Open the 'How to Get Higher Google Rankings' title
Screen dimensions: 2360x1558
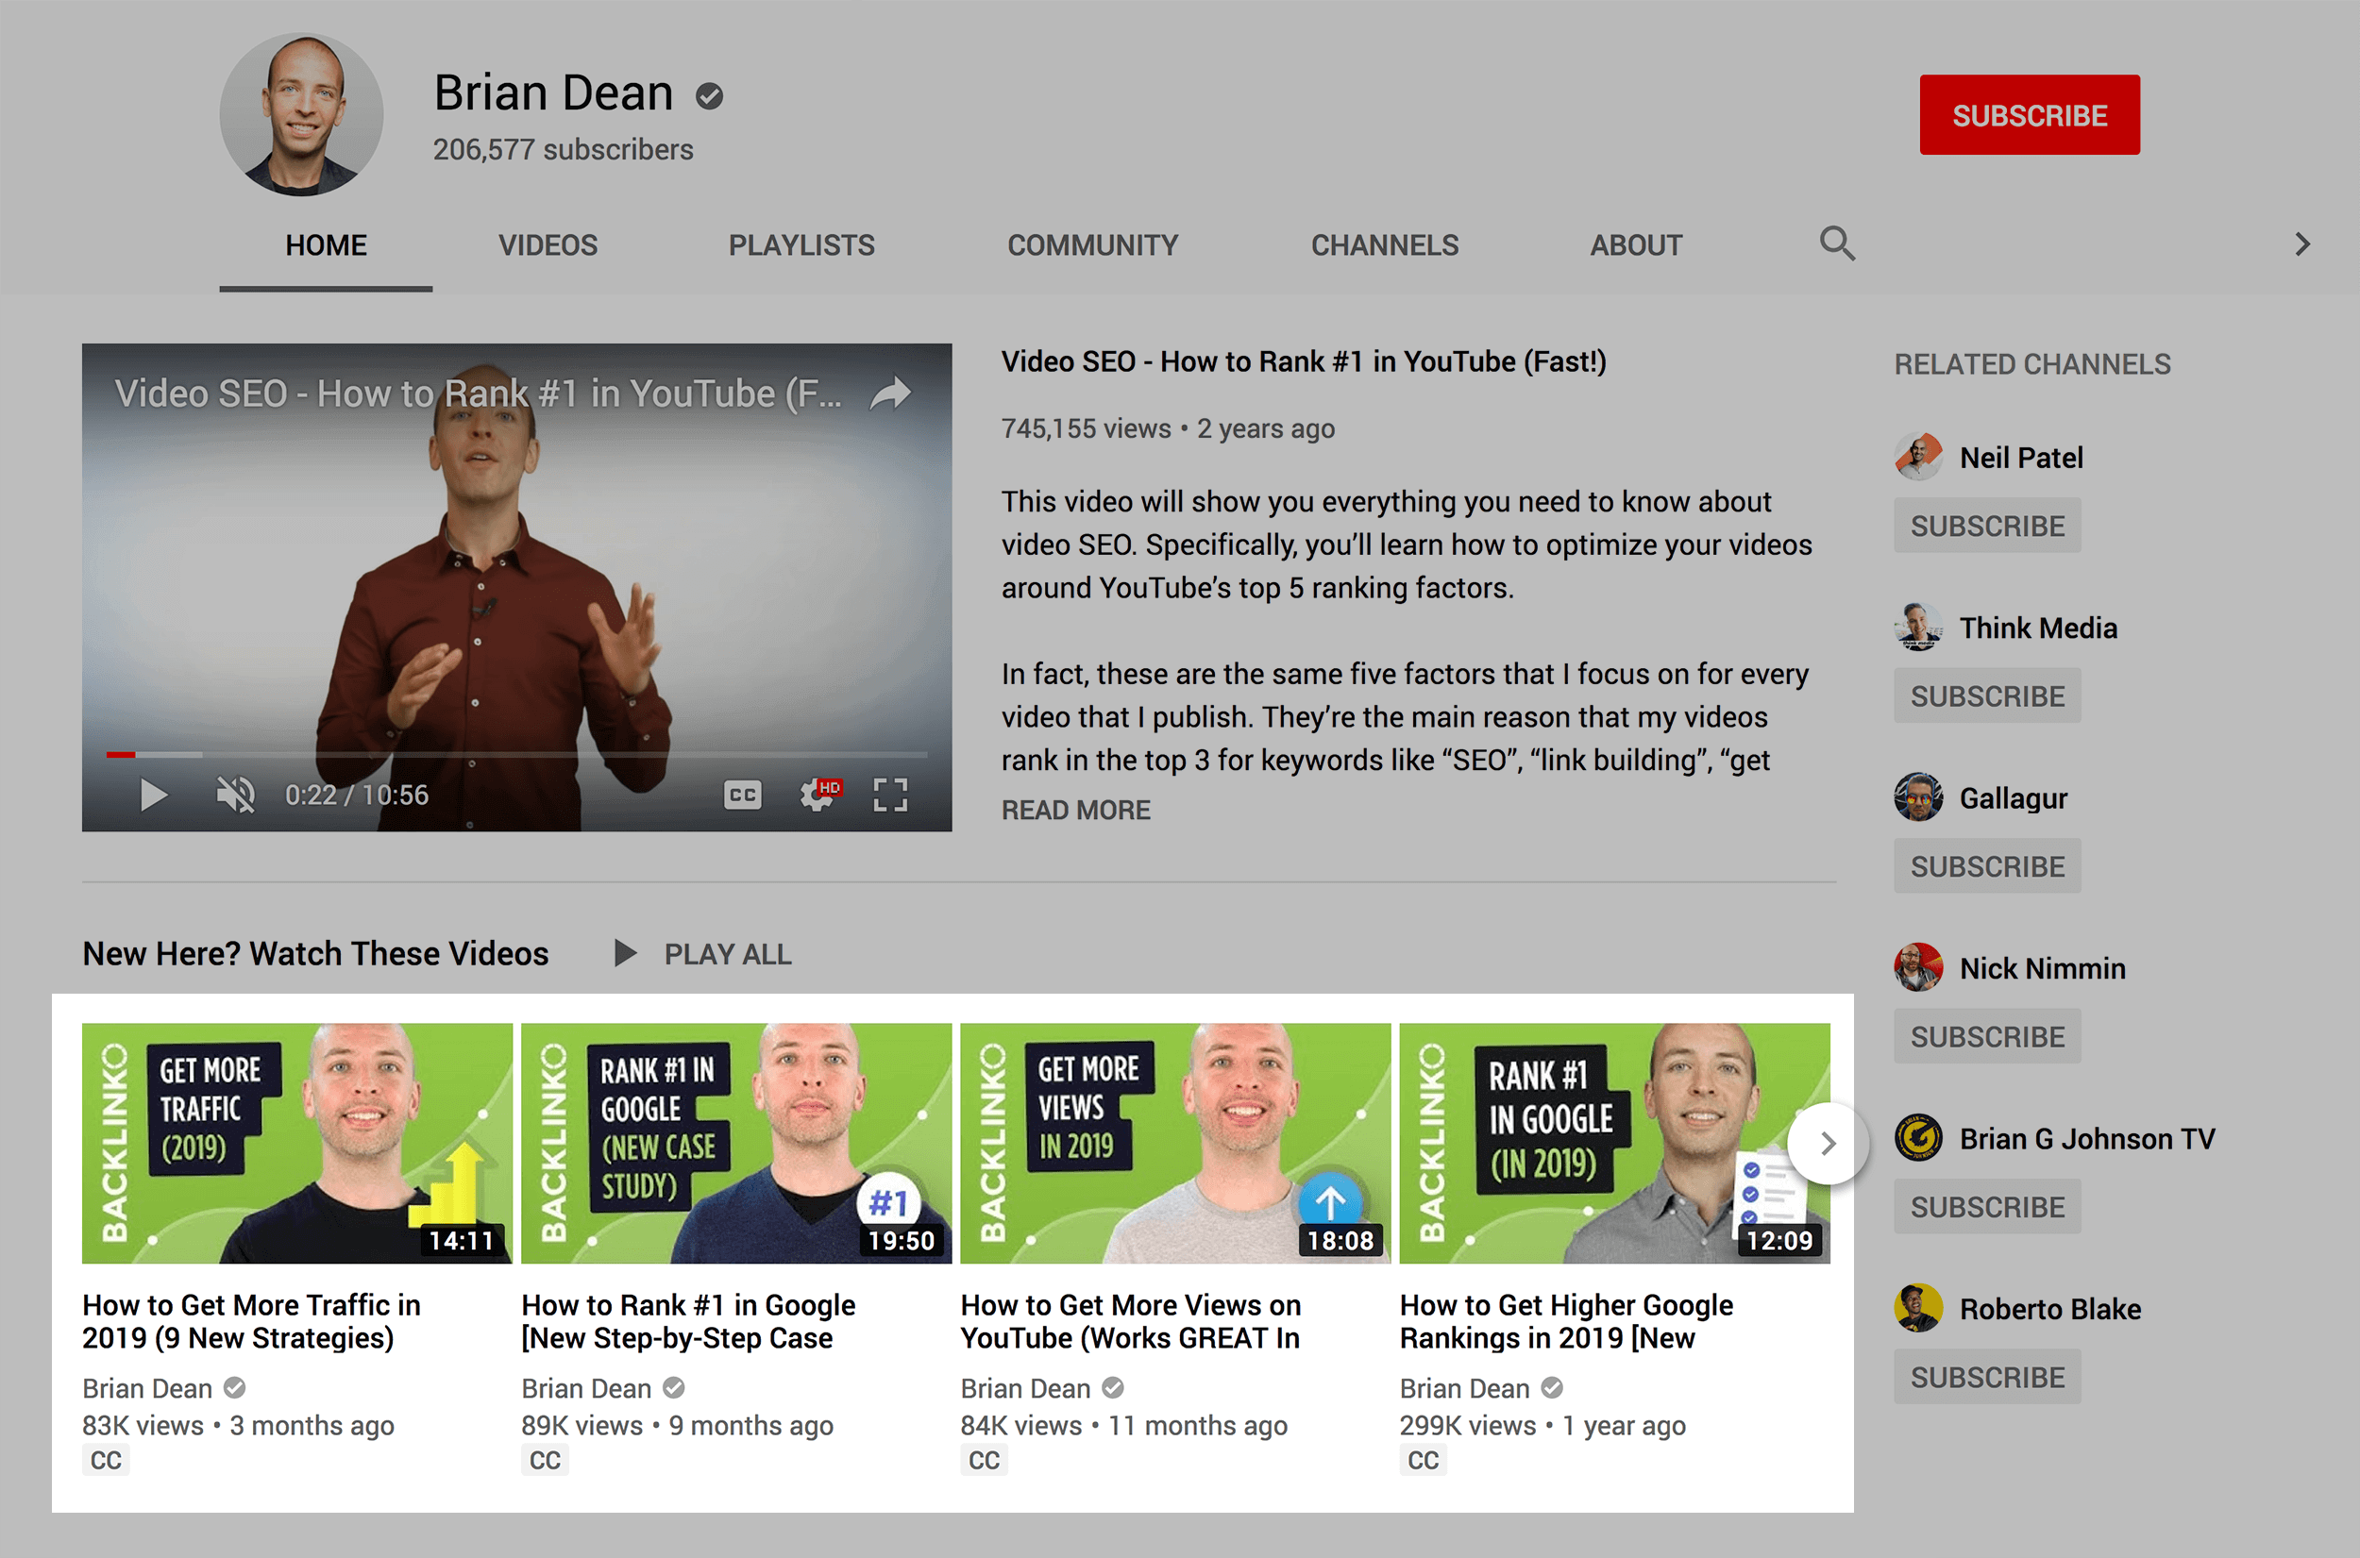[x=1567, y=1321]
